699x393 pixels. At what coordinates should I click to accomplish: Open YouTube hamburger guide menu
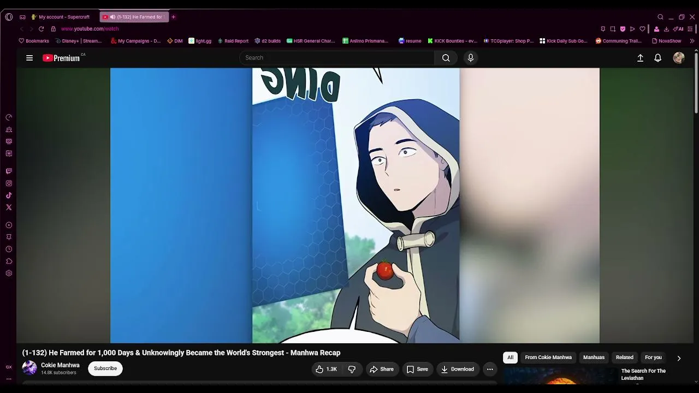[29, 58]
